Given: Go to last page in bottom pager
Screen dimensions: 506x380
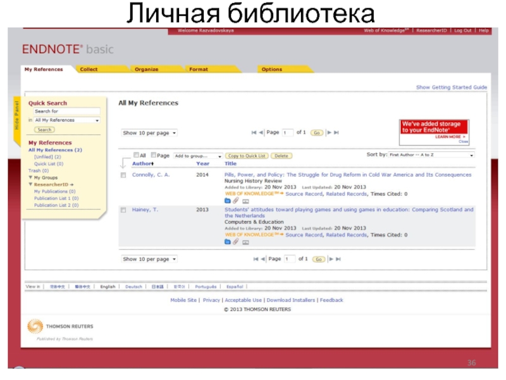Looking at the screenshot, I should [338, 259].
